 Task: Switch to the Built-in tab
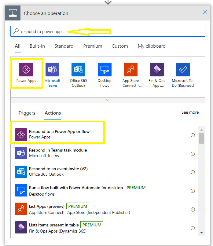37,46
